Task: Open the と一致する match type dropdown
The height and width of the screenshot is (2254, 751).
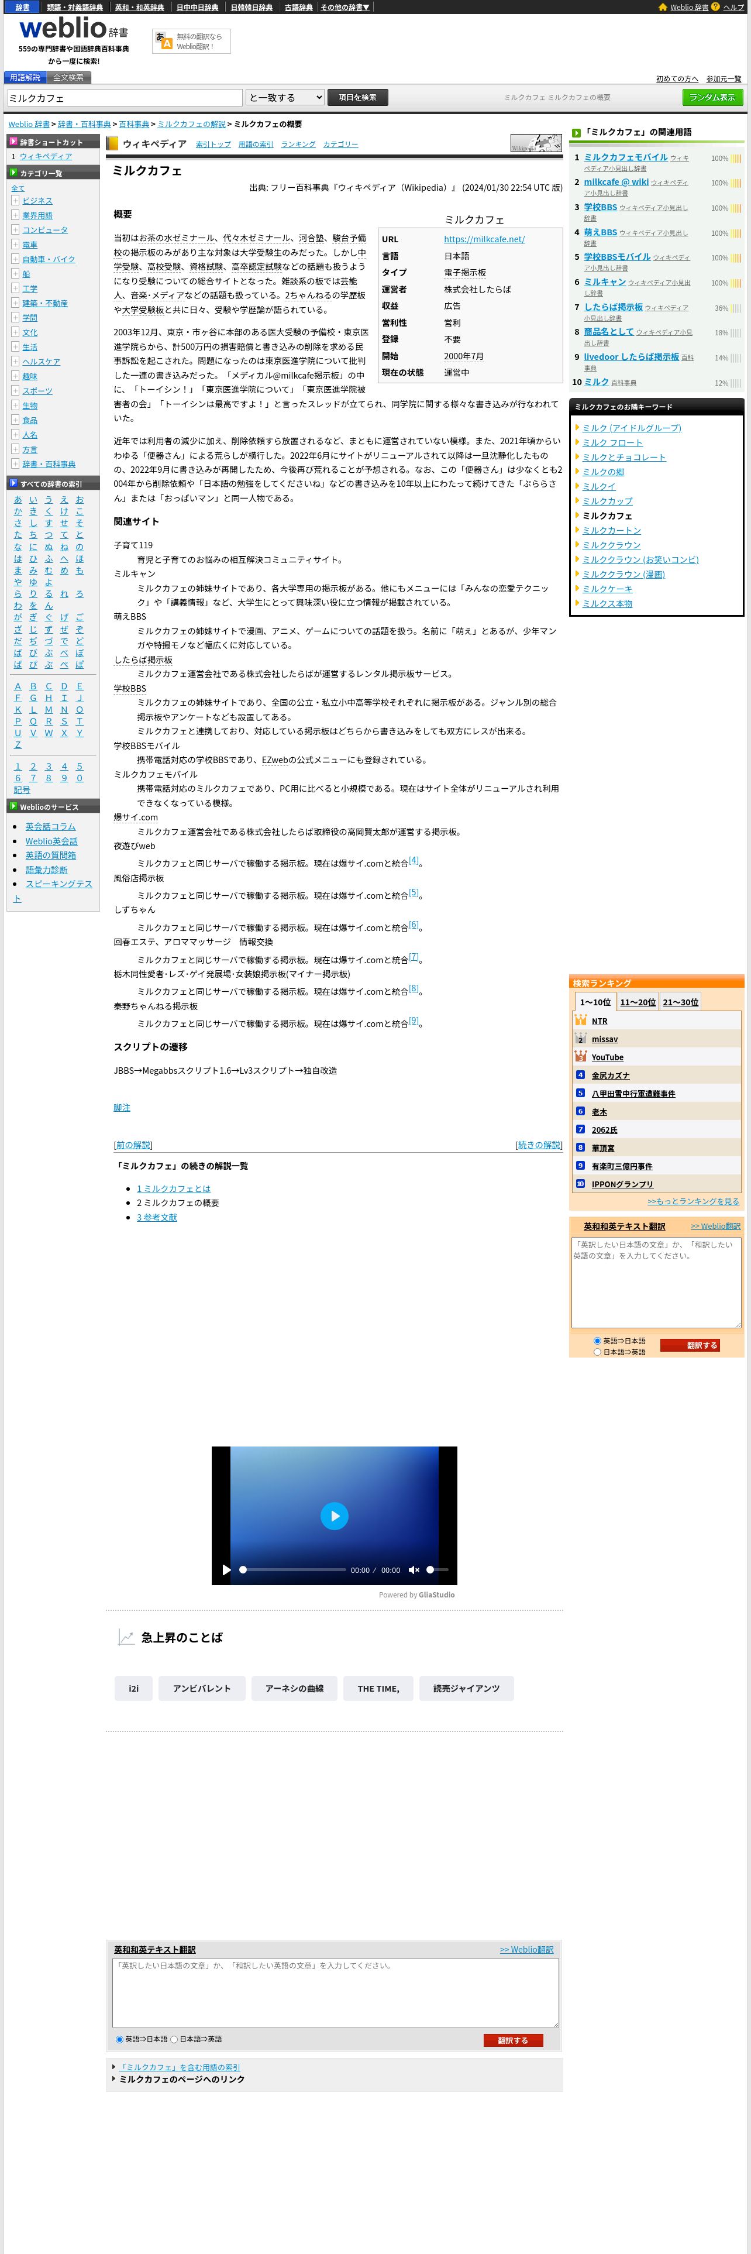Action: pos(285,97)
